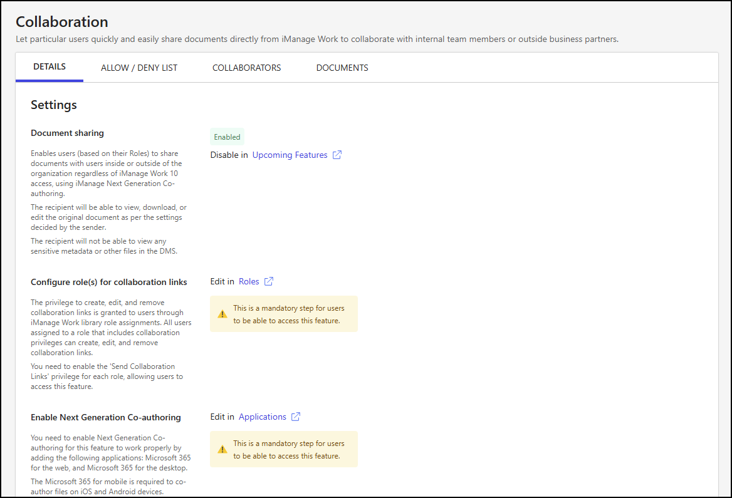Click the Disable in text label
732x498 pixels.
pyautogui.click(x=229, y=155)
